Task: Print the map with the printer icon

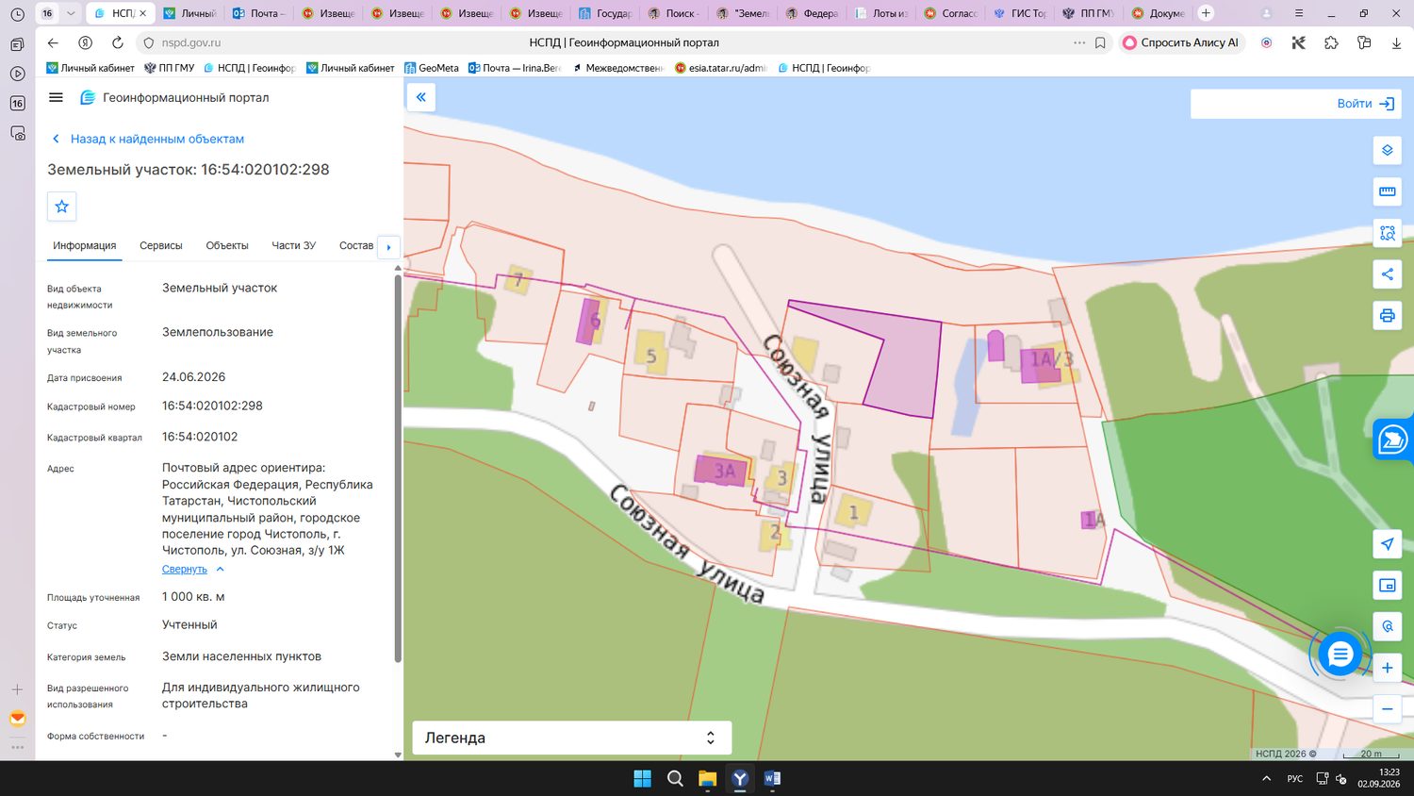Action: click(x=1387, y=315)
